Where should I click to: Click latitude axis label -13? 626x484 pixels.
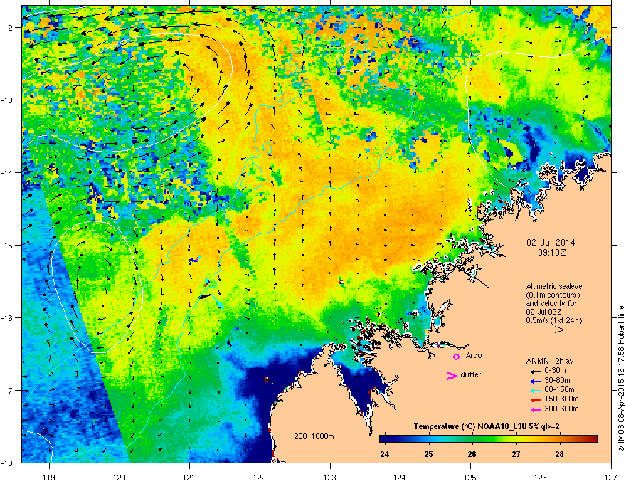[8, 100]
